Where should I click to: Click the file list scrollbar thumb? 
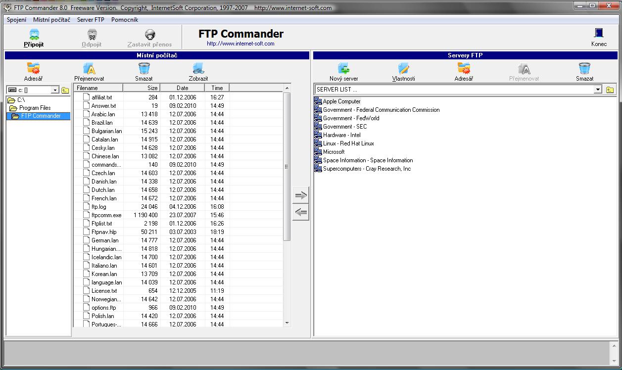tap(287, 167)
